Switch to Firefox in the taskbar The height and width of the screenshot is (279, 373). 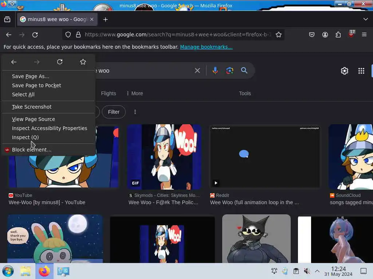pos(44,271)
